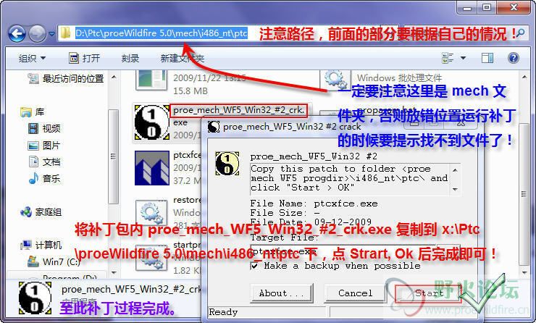Select 家庭组 in navigation pane

coord(49,212)
